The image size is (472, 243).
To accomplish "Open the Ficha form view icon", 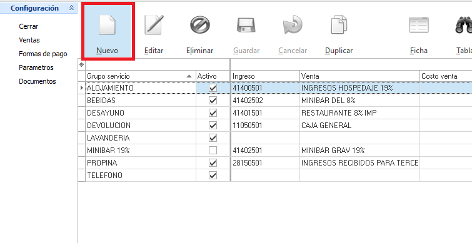I will click(418, 25).
